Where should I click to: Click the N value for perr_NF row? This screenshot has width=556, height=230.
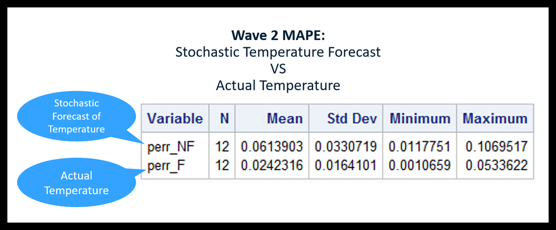click(x=223, y=148)
